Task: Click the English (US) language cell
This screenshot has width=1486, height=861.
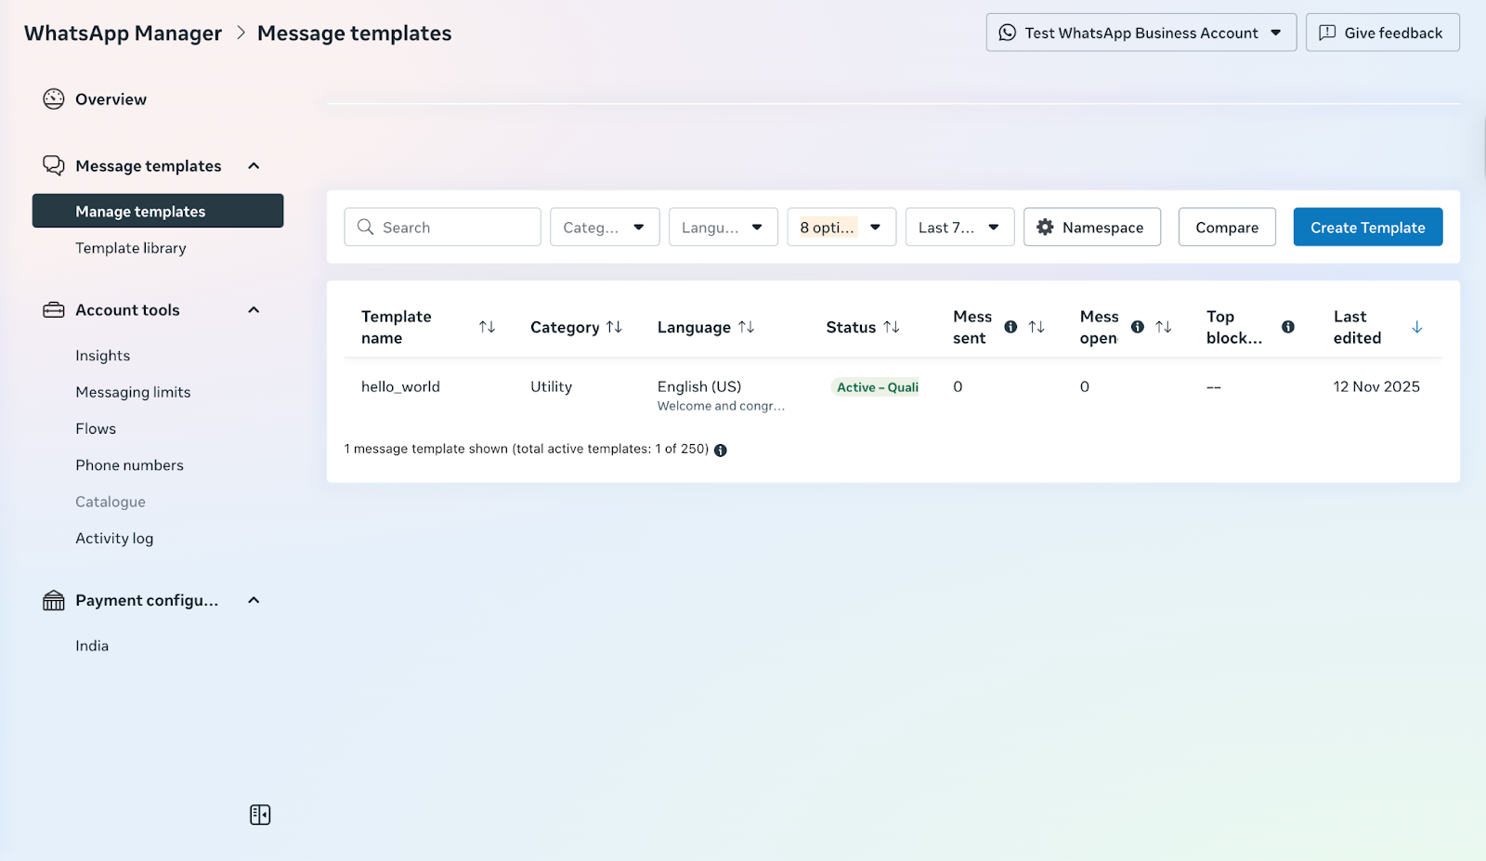Action: pos(699,386)
